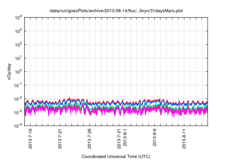229x160 pixels.
Task: Click the plot title file path
Action: pos(116,11)
